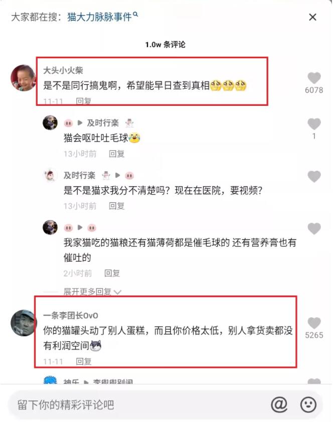This screenshot has width=334, height=422.
Task: Reply to 一条李团长OvO's comment
Action: point(84,361)
